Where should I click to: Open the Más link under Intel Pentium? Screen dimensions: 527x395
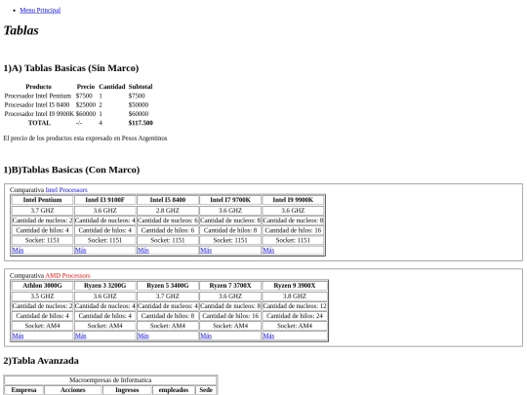point(18,250)
